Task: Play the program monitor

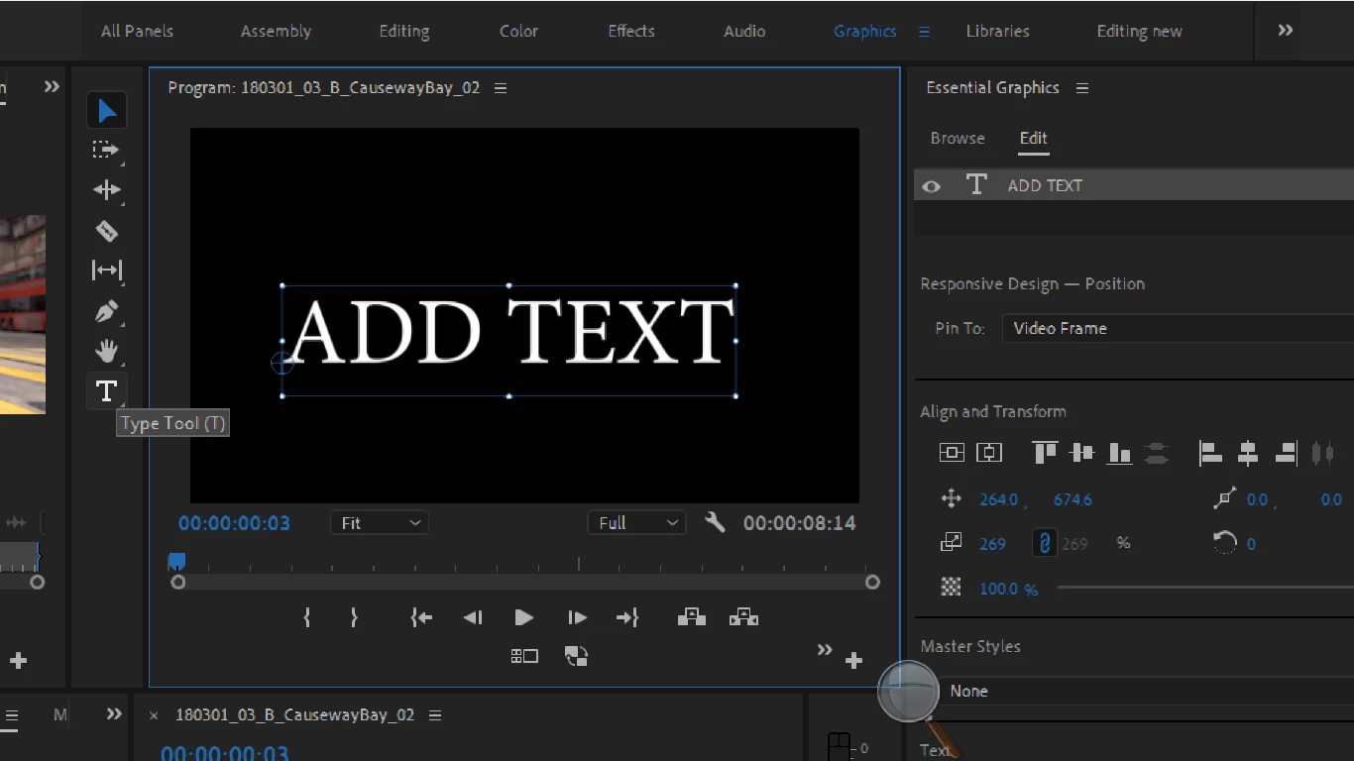Action: pos(524,617)
